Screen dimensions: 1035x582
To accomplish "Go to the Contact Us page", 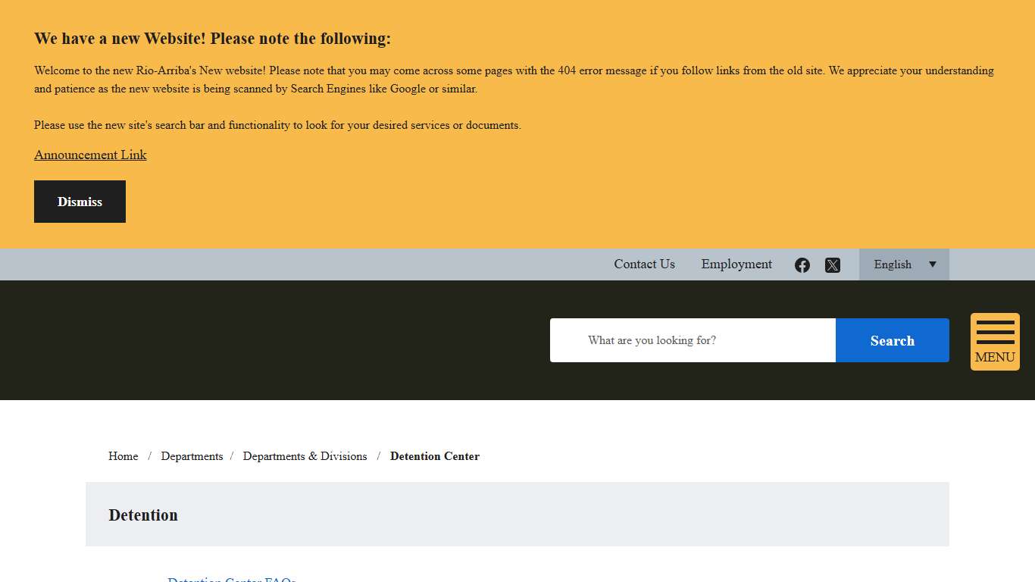I will click(644, 264).
